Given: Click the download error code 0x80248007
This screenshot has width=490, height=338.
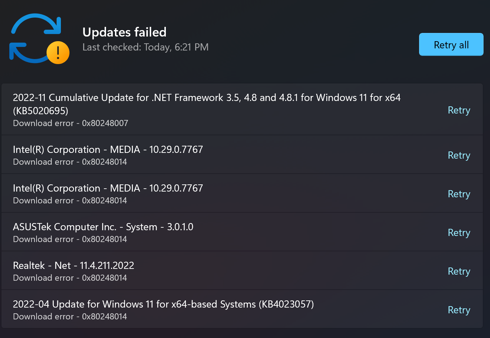Looking at the screenshot, I should [x=105, y=123].
